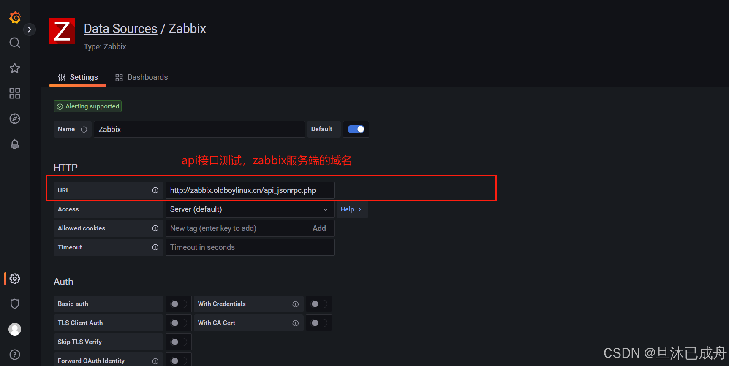
Task: Switch to the Dashboards tab
Action: coord(141,77)
